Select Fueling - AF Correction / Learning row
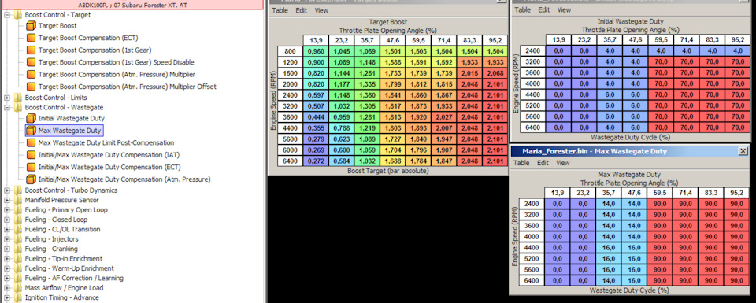Image resolution: width=756 pixels, height=303 pixels. pos(74,279)
